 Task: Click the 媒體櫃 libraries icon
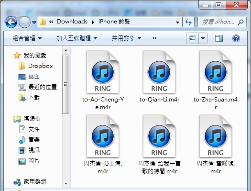click(x=17, y=119)
